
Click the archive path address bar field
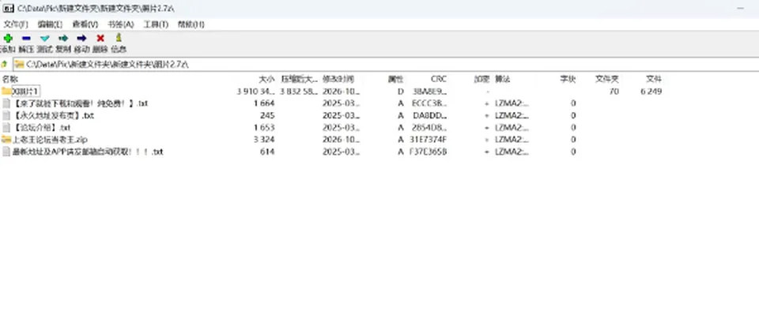tap(385, 64)
